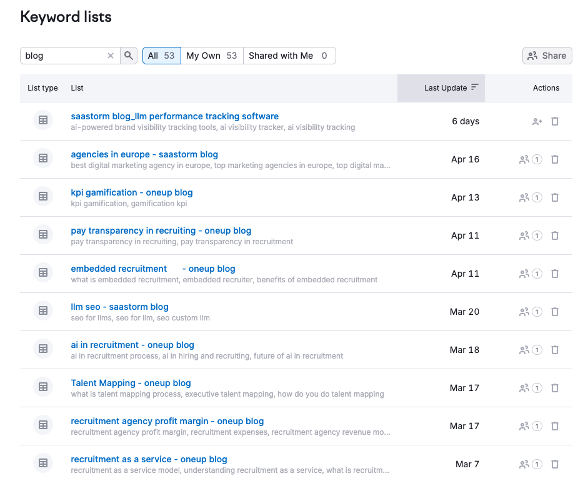This screenshot has height=481, width=583.
Task: Clear the blog search text
Action: click(111, 56)
